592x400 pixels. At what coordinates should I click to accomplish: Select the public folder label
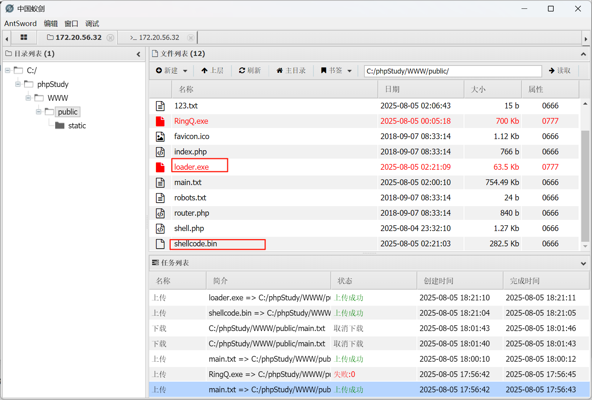click(x=68, y=112)
